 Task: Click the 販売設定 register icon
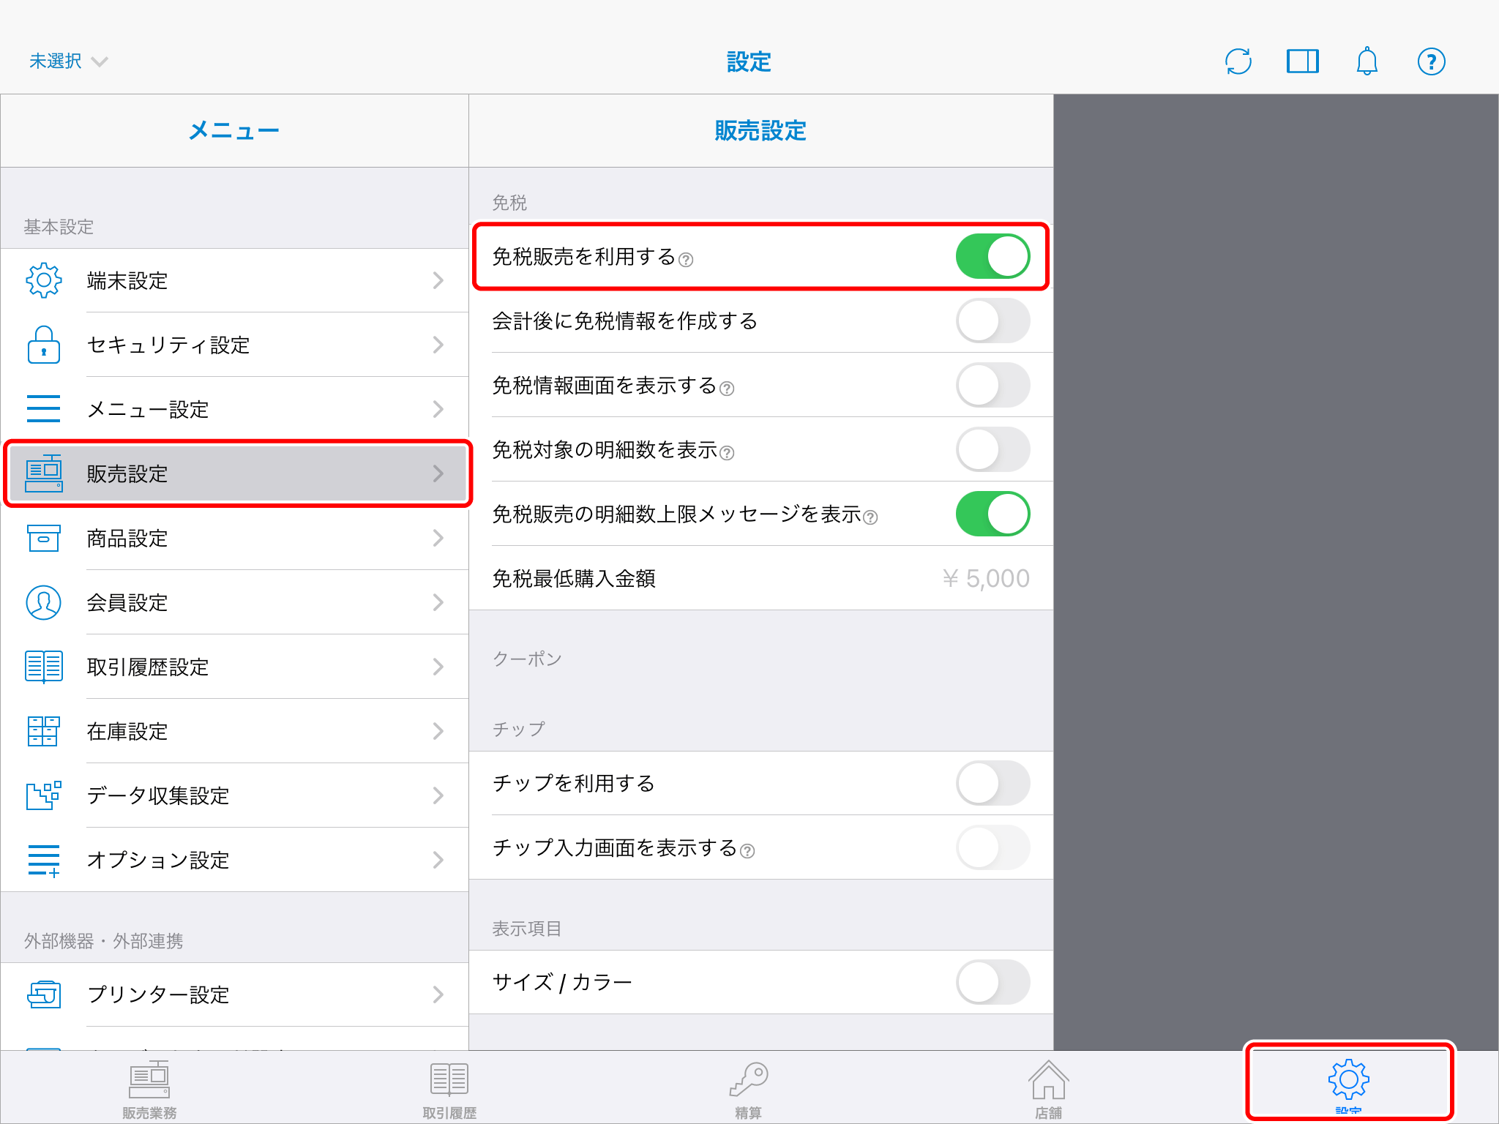[44, 473]
